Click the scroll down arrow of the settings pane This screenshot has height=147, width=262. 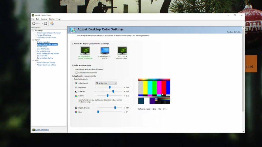click(x=243, y=131)
